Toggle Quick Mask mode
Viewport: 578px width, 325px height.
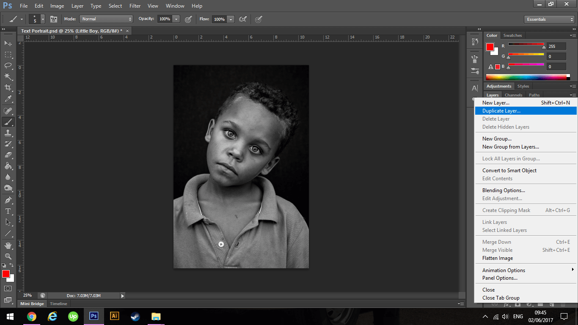coord(8,289)
